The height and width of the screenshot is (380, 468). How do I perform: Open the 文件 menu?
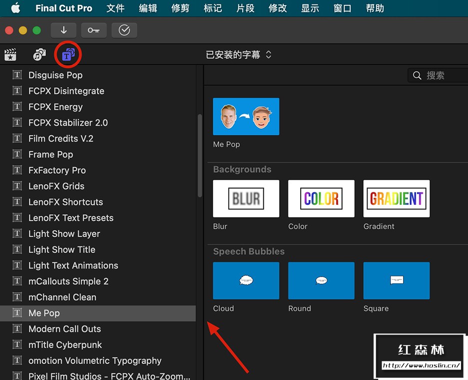point(115,8)
